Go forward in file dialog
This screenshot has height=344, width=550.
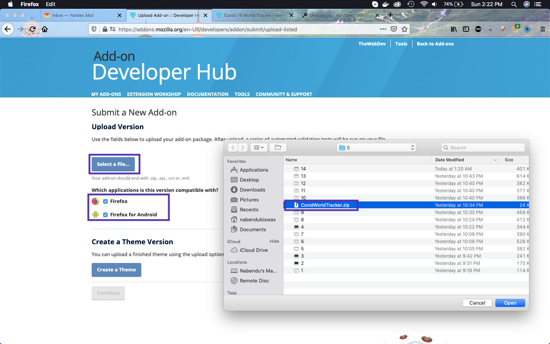click(243, 148)
